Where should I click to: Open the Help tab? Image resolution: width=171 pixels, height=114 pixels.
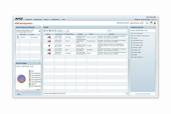tap(63, 20)
